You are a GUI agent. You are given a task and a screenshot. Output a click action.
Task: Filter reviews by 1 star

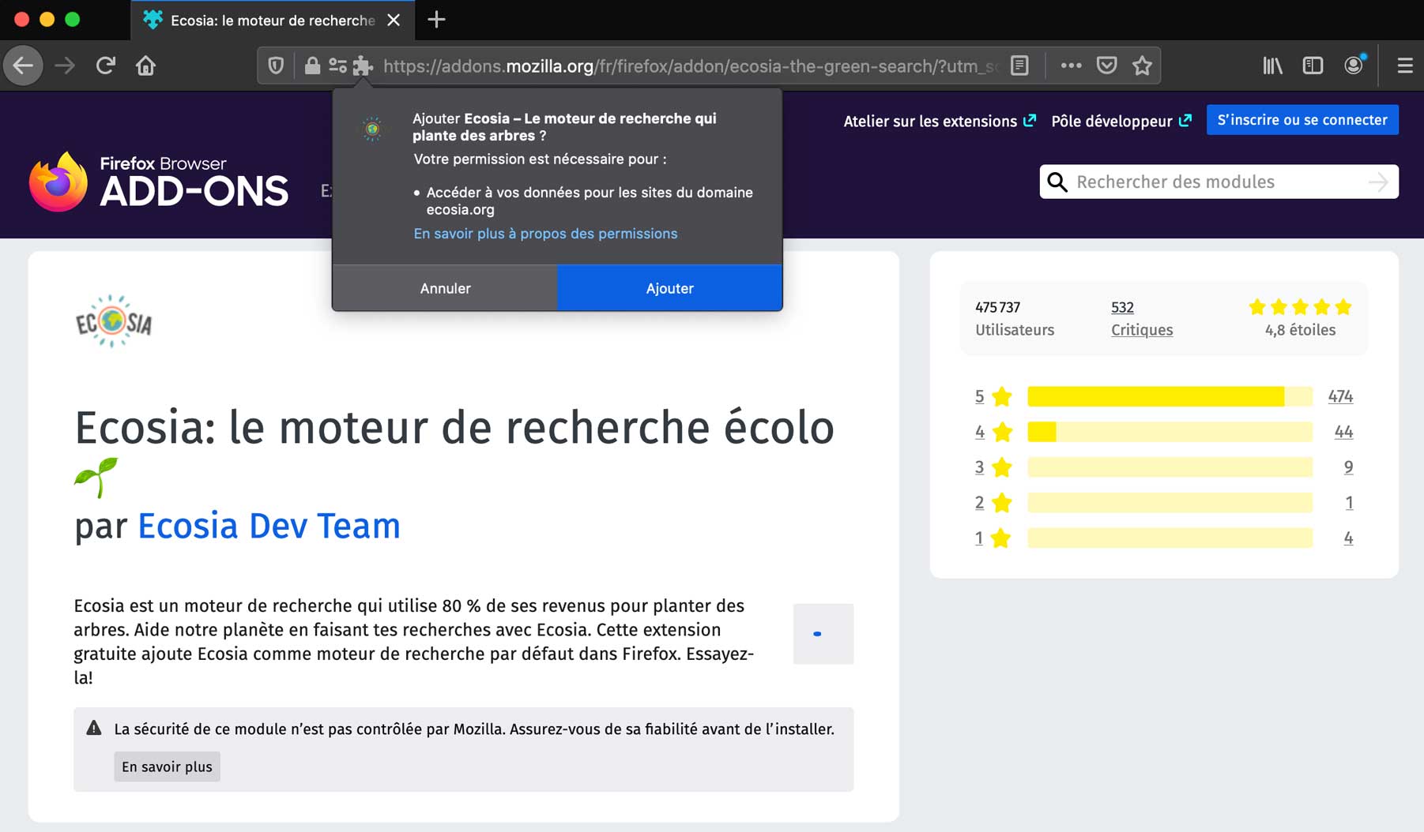993,538
